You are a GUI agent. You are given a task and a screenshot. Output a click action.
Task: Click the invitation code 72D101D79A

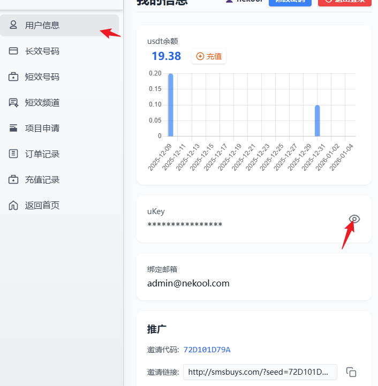[207, 350]
